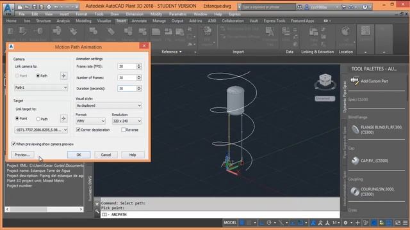This screenshot has width=410, height=230.
Task: Click the Frame rate input field
Action: pyautogui.click(x=127, y=66)
